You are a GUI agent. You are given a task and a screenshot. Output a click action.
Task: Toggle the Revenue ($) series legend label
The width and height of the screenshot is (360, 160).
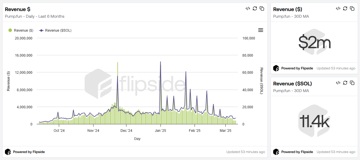click(x=23, y=30)
